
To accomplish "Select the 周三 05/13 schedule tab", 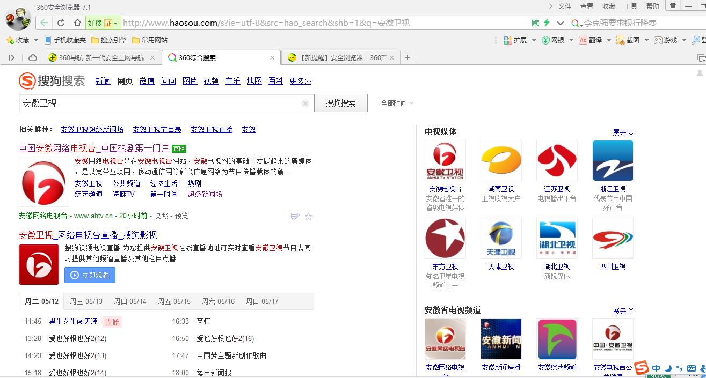I will (x=86, y=302).
